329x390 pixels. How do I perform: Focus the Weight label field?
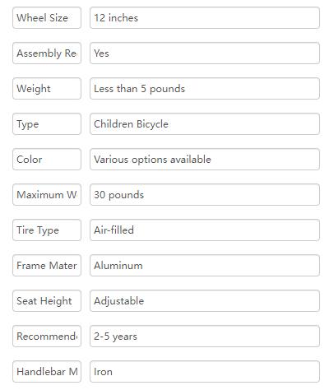tap(47, 89)
